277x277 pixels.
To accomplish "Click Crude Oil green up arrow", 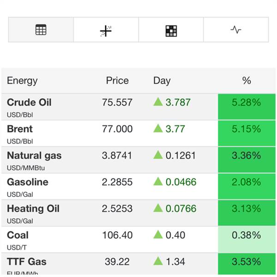I will click(x=158, y=102).
